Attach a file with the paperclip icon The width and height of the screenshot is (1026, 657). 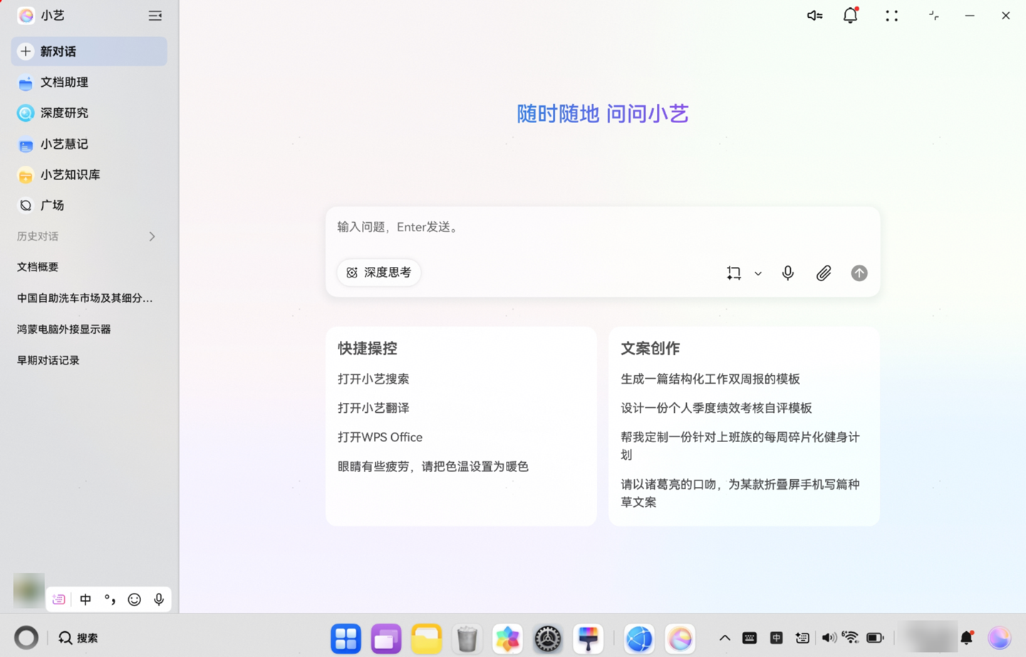click(823, 273)
